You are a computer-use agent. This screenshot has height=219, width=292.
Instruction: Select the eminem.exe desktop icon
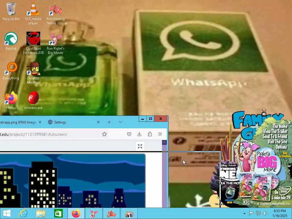coord(33,100)
